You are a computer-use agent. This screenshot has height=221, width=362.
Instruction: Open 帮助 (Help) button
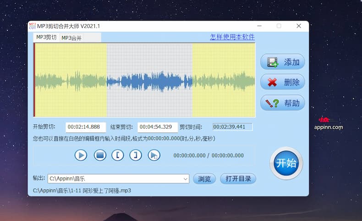coord(282,102)
